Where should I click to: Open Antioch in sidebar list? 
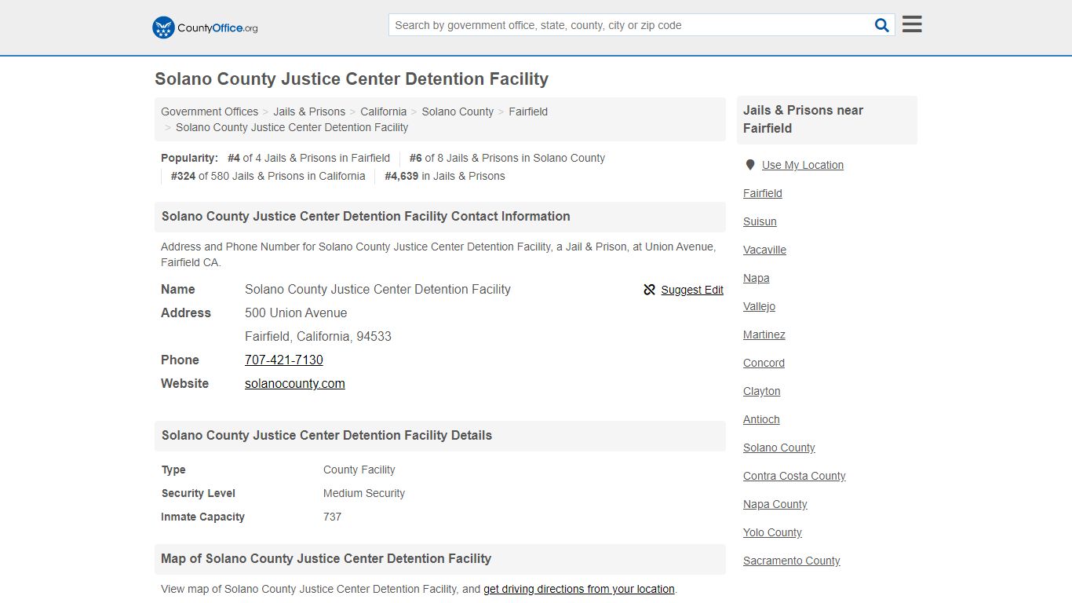pos(761,419)
